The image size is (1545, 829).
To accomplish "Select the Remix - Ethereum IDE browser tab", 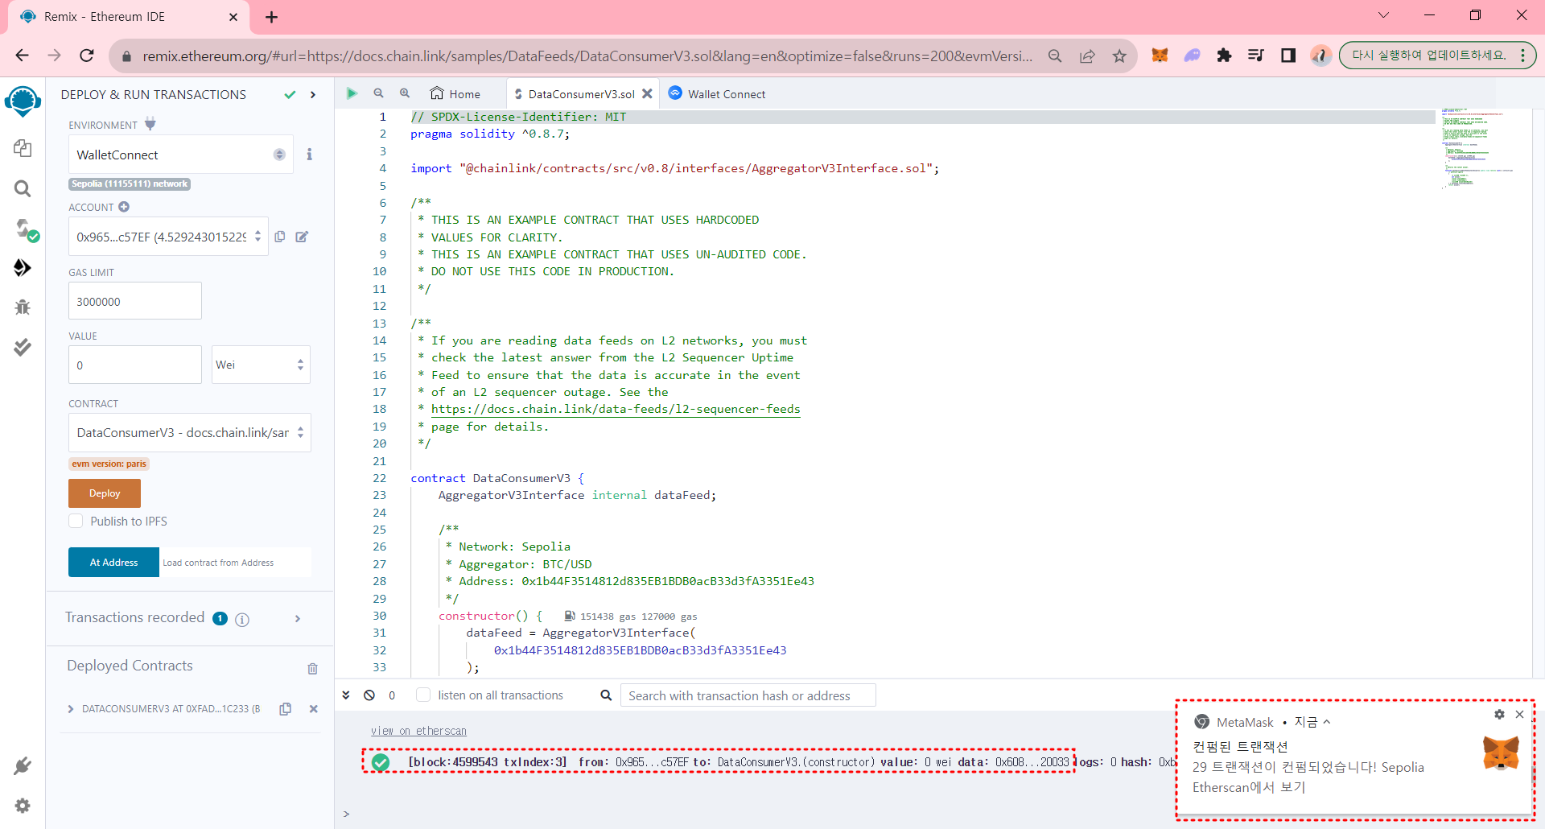I will click(129, 17).
